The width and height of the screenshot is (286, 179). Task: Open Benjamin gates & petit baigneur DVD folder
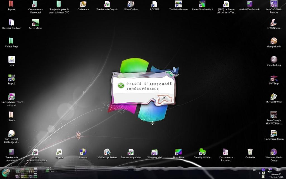pos(59,4)
